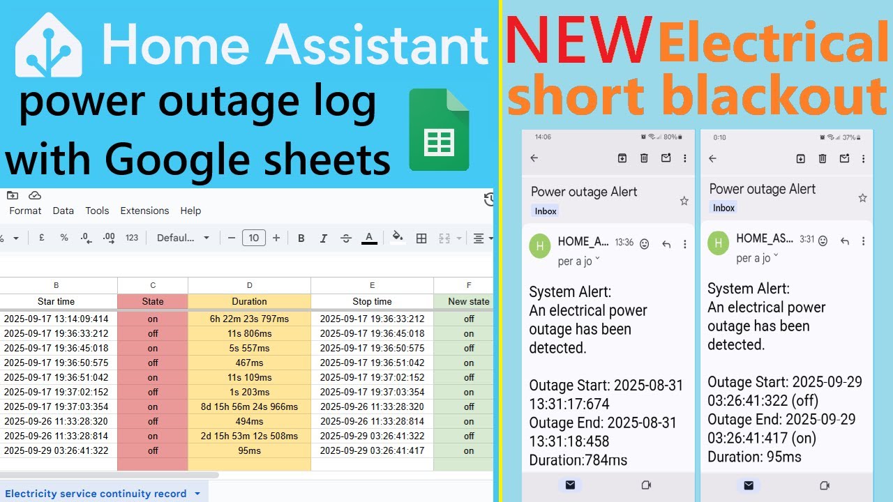Decrease font size with minus button

pos(232,238)
